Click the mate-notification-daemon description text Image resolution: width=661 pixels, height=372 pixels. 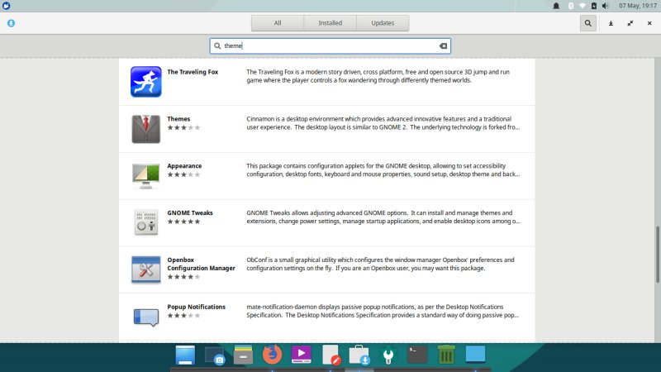383,311
